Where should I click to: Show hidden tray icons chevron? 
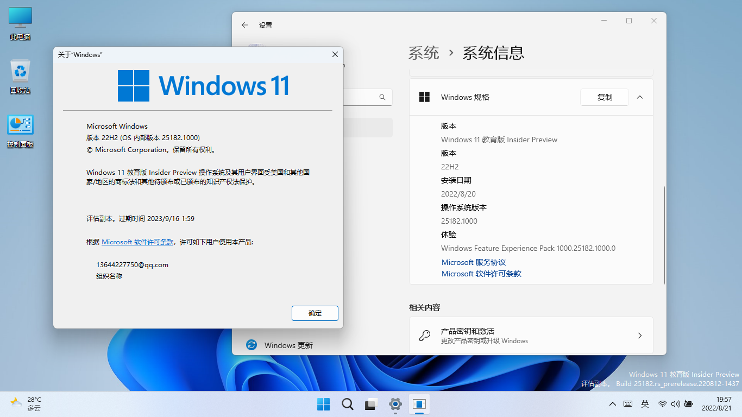pos(613,404)
